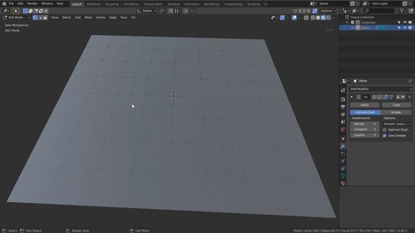Switch to the Scripting workspace tab
Viewport: 415px width, 233px height.
pos(254,5)
